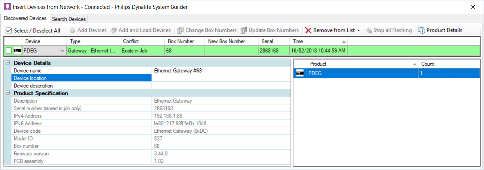The height and width of the screenshot is (170, 484).
Task: Sort by the Time column header
Action: click(x=319, y=42)
